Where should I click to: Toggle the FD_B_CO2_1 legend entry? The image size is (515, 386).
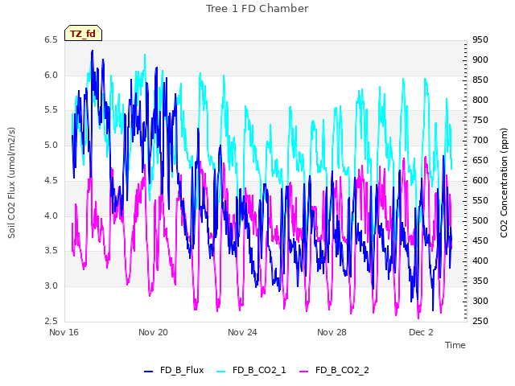(251, 370)
